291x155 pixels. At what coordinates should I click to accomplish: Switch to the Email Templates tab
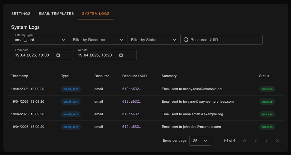point(56,14)
